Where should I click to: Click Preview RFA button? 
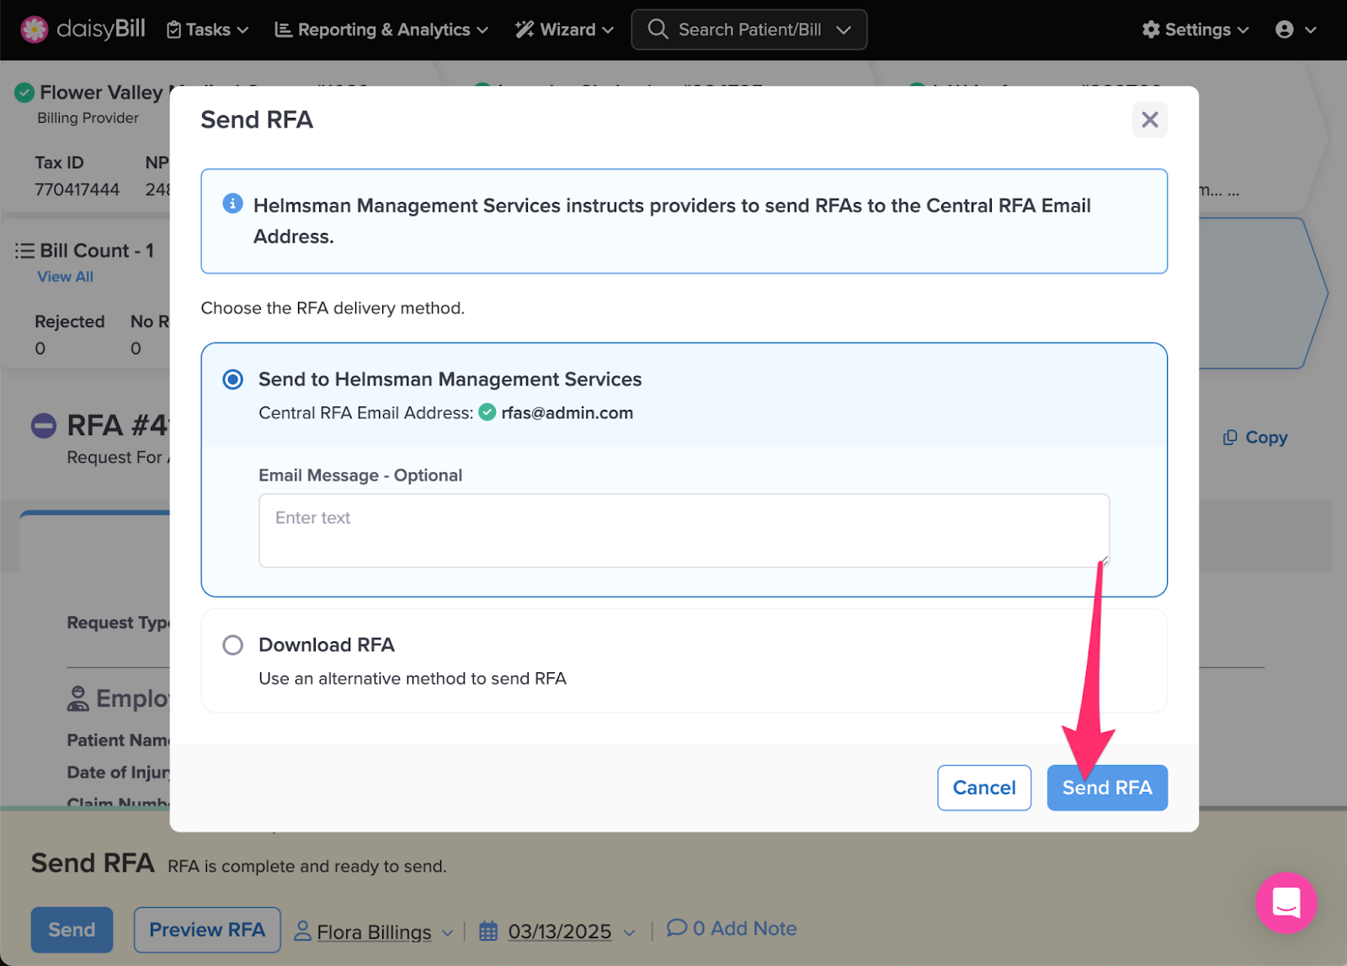pyautogui.click(x=207, y=930)
